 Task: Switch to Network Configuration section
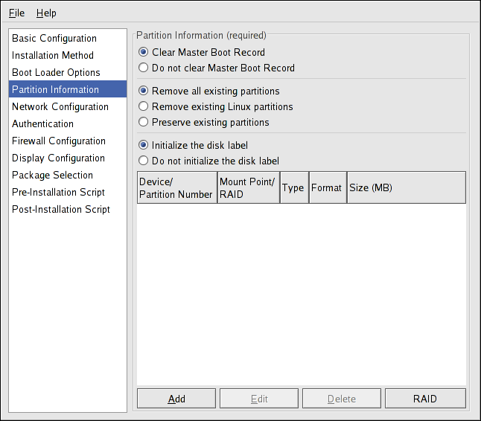(x=60, y=106)
